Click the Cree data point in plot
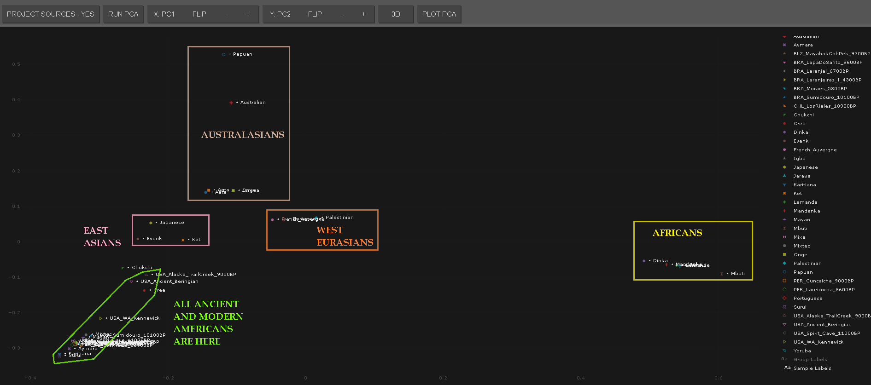871x385 pixels. tap(144, 290)
